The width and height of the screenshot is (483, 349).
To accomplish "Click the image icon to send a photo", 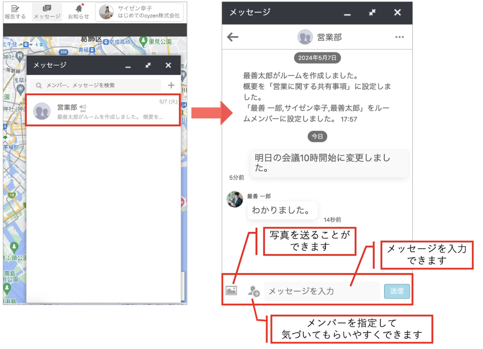I will 231,291.
